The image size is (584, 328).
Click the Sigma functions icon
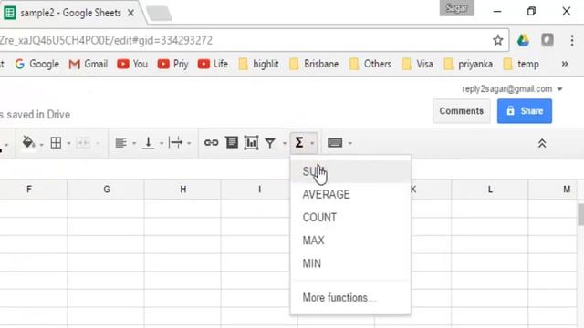(299, 143)
